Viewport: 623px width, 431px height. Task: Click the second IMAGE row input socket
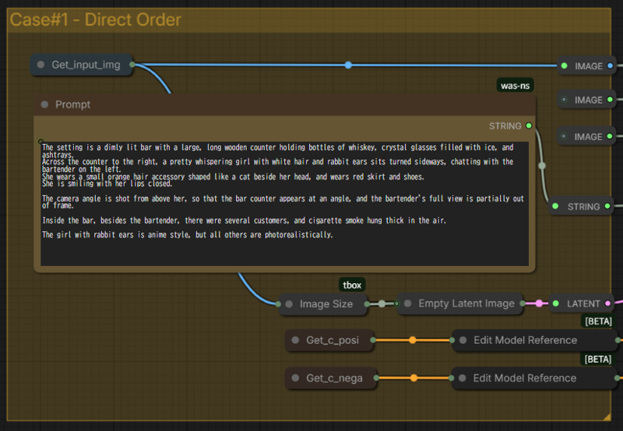click(x=564, y=100)
